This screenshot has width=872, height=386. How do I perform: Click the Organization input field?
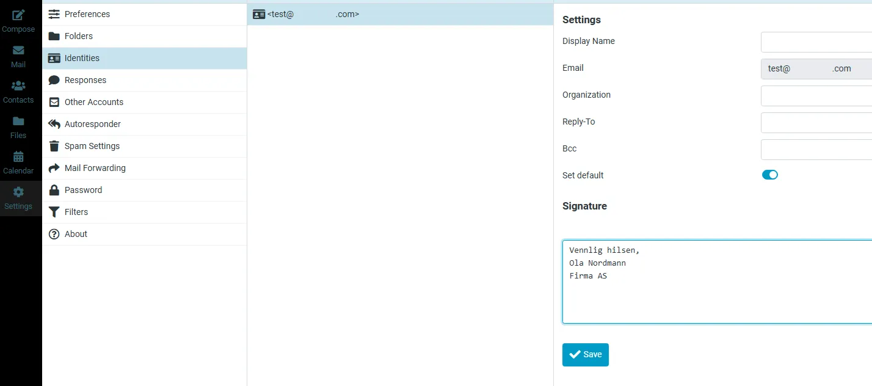click(x=816, y=96)
